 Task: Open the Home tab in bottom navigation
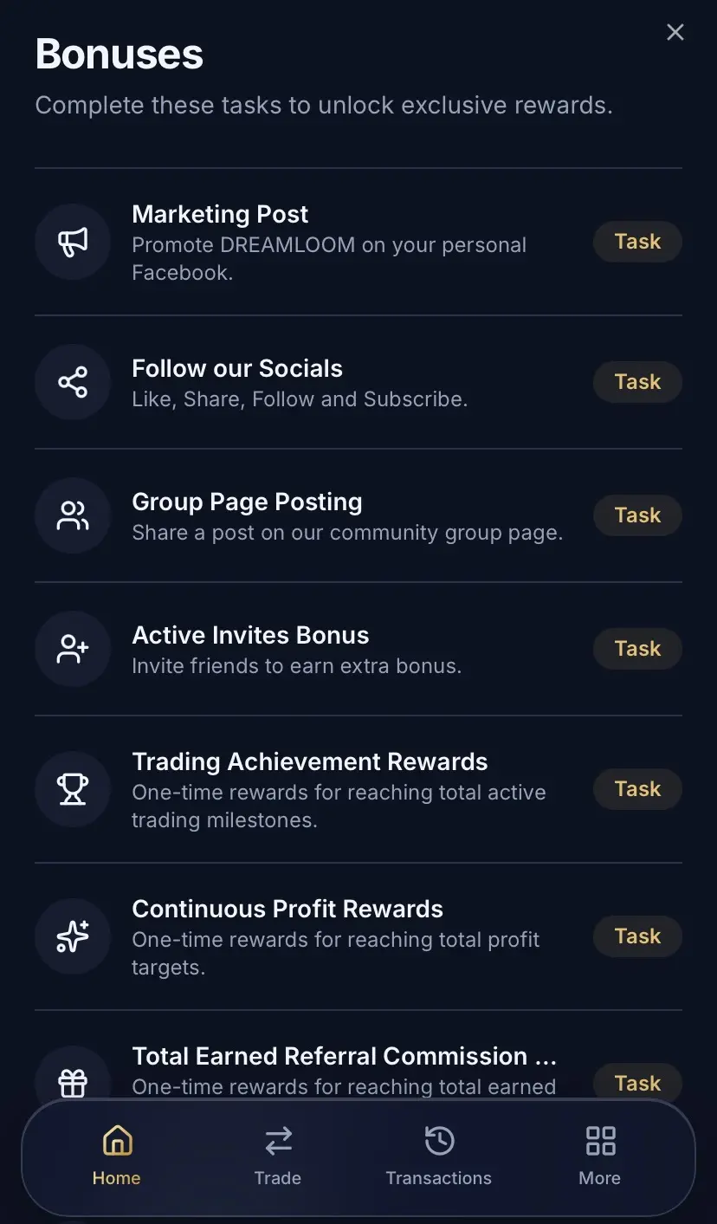(117, 1155)
